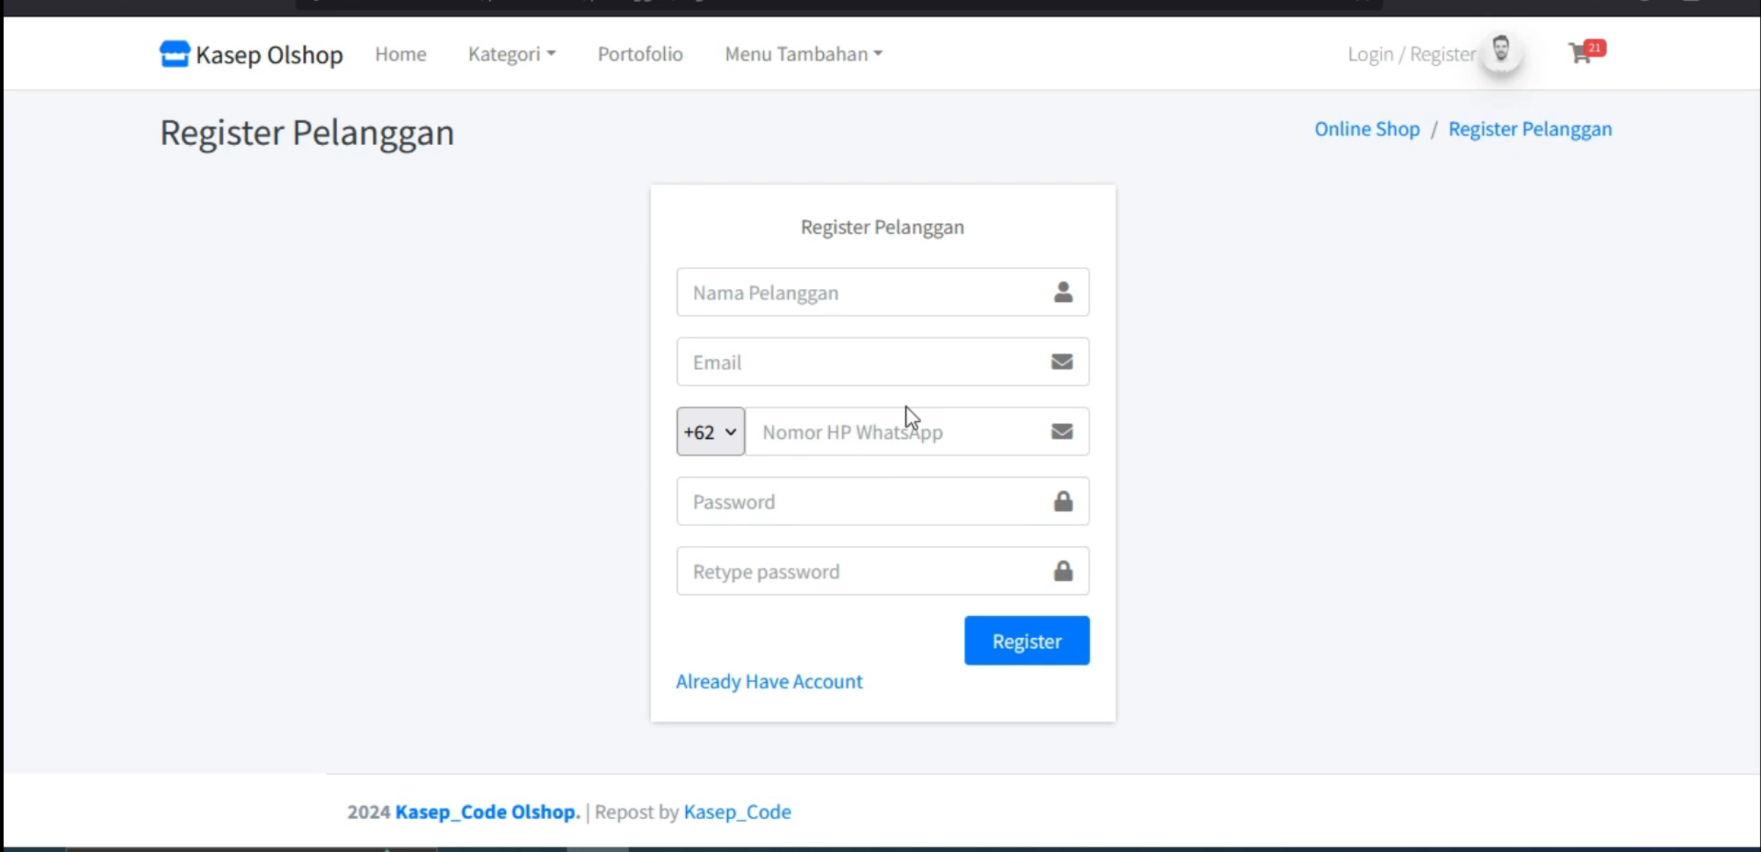
Task: Click the cart badge showing 21
Action: pos(1594,47)
